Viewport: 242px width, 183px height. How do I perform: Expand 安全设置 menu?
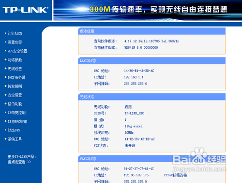pos(15,95)
